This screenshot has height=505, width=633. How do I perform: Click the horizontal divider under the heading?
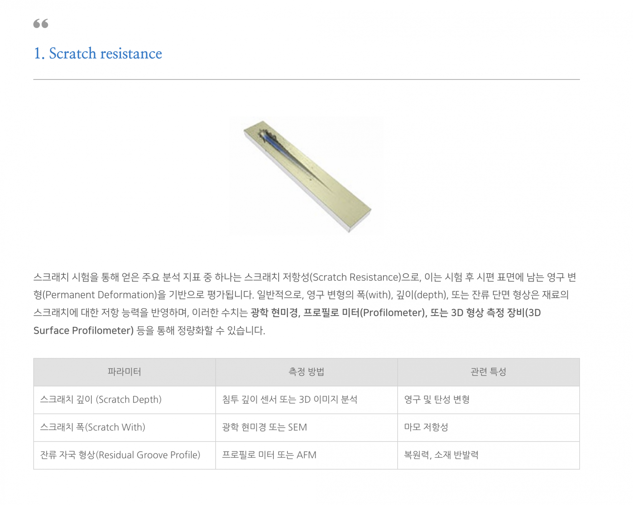click(307, 79)
